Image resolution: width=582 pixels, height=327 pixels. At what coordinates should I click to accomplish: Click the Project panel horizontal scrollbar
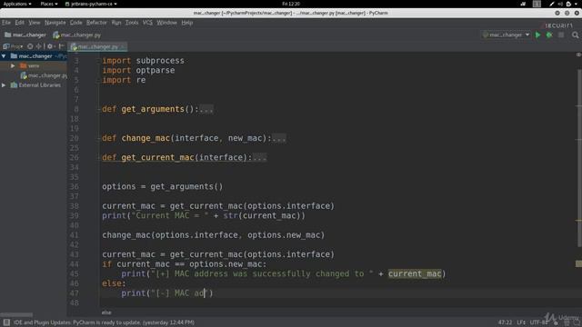[x=17, y=314]
